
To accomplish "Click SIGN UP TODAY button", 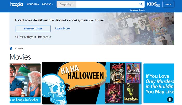I will (33, 28).
